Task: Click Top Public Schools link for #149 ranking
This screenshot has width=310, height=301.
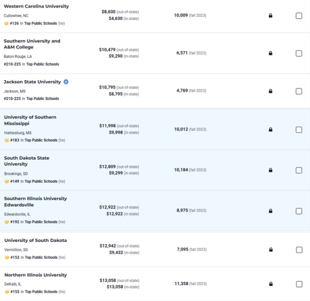Action: [41, 181]
